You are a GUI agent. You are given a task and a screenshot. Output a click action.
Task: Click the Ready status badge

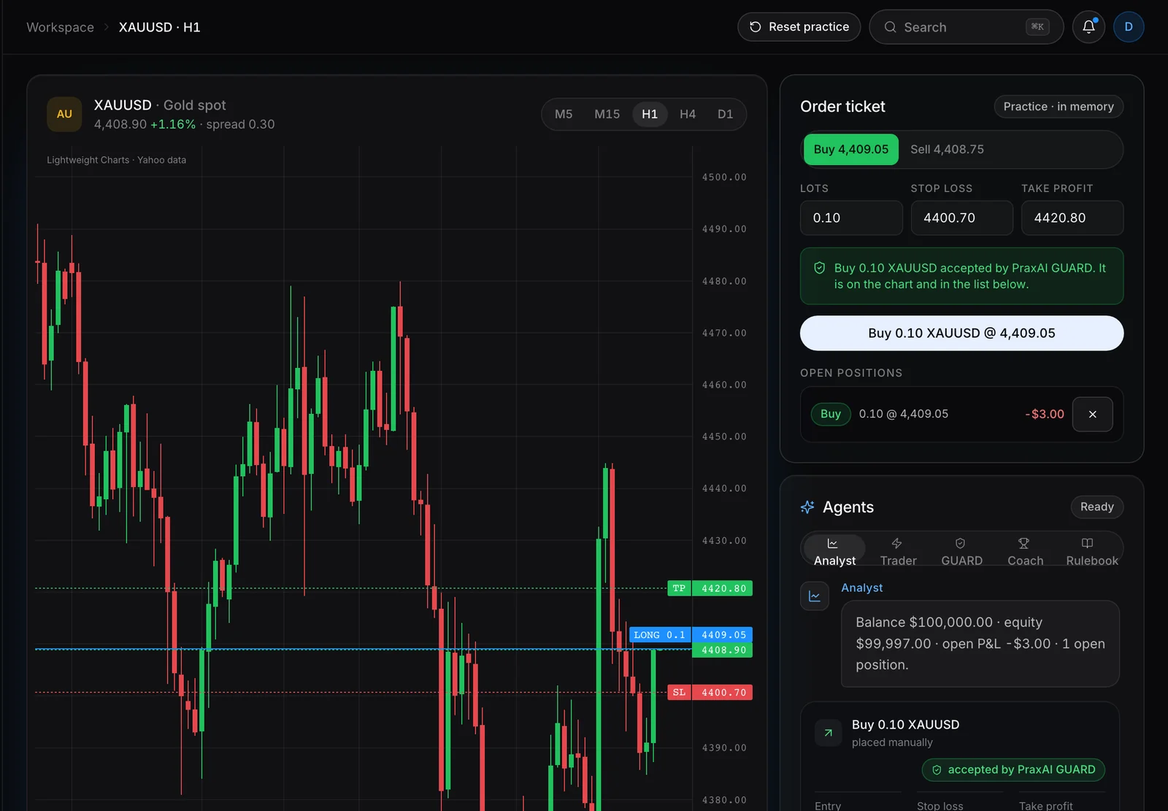click(x=1096, y=507)
